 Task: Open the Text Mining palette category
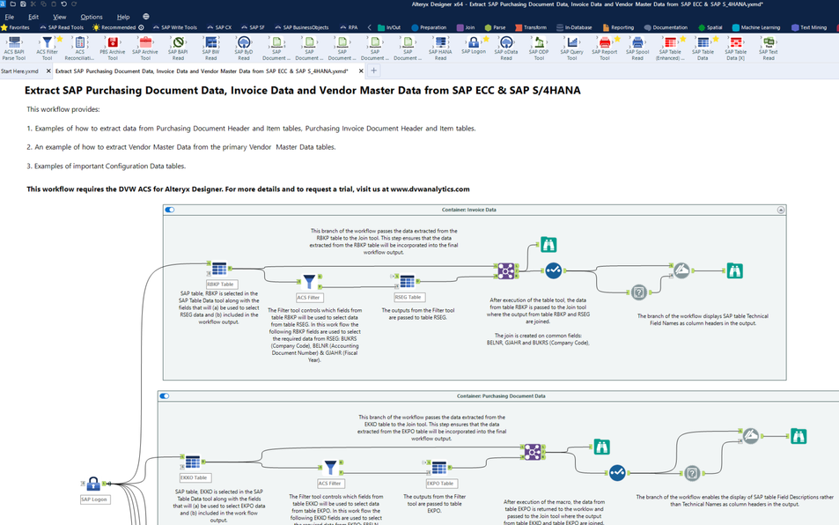(x=809, y=27)
